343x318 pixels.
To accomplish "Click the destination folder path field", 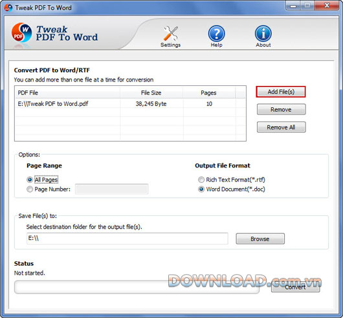I will click(x=127, y=238).
